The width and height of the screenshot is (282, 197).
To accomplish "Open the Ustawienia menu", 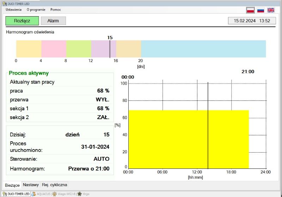I will [x=13, y=10].
